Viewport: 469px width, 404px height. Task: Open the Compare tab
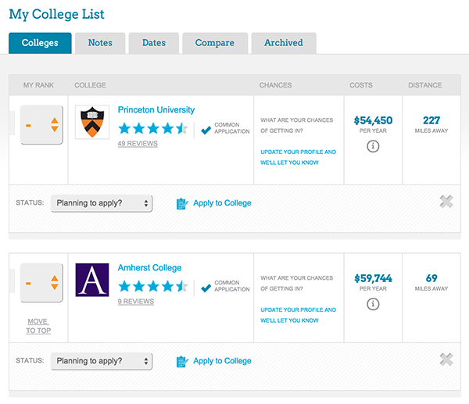point(214,43)
